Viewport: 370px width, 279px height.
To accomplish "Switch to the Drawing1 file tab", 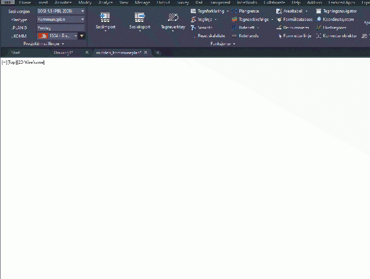I will [63, 53].
